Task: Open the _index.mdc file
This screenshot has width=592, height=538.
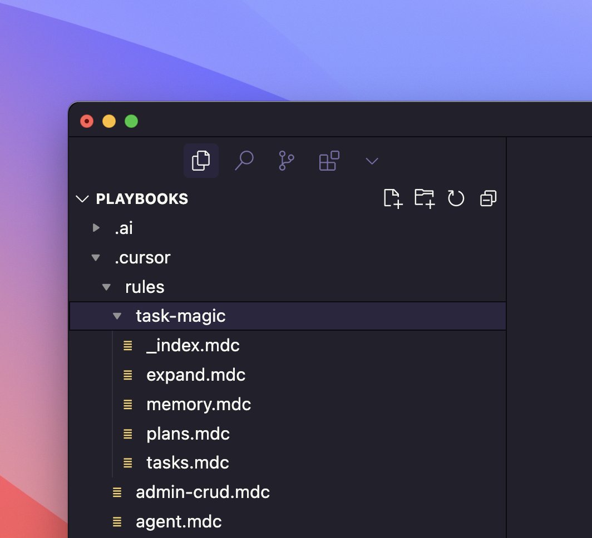Action: coord(193,346)
